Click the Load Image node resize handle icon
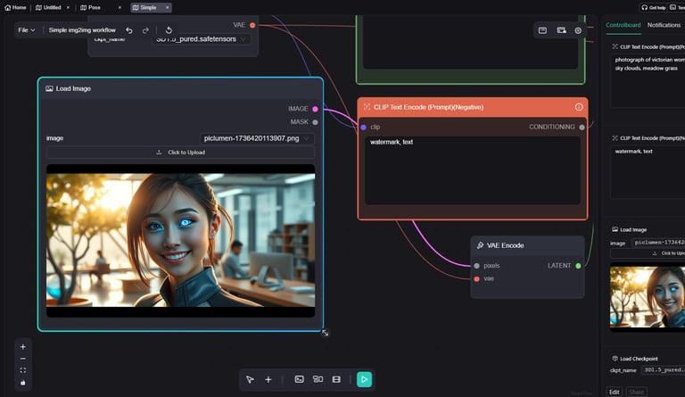 [325, 333]
